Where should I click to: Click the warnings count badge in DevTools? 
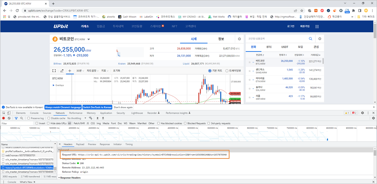(x=347, y=113)
